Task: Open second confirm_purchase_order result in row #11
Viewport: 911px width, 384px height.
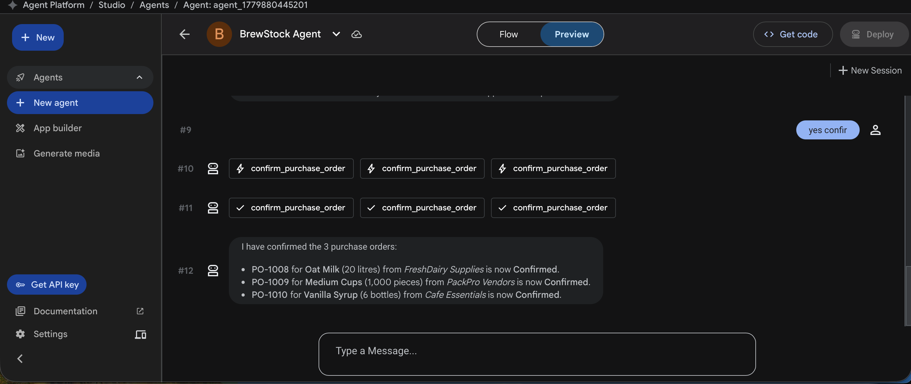Action: (x=422, y=208)
